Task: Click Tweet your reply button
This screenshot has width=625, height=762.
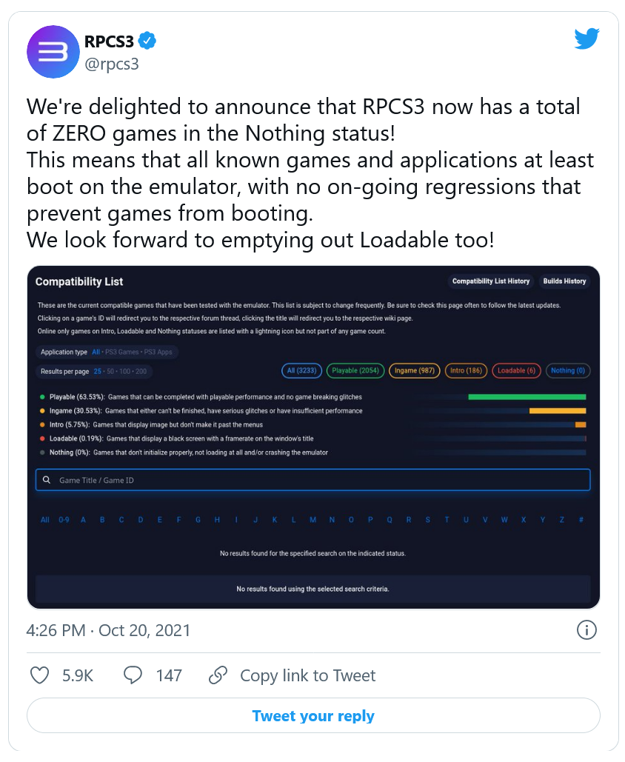Action: (313, 716)
